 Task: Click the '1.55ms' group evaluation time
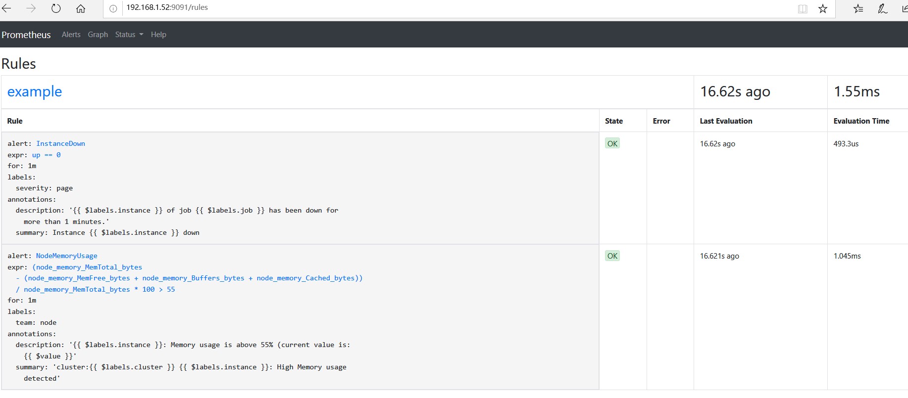coord(857,91)
